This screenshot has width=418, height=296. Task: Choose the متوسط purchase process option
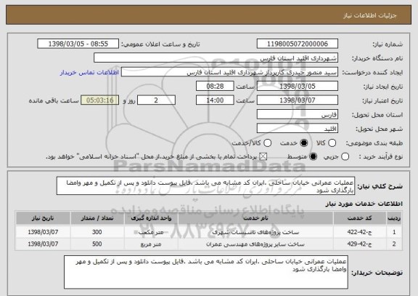(x=313, y=156)
